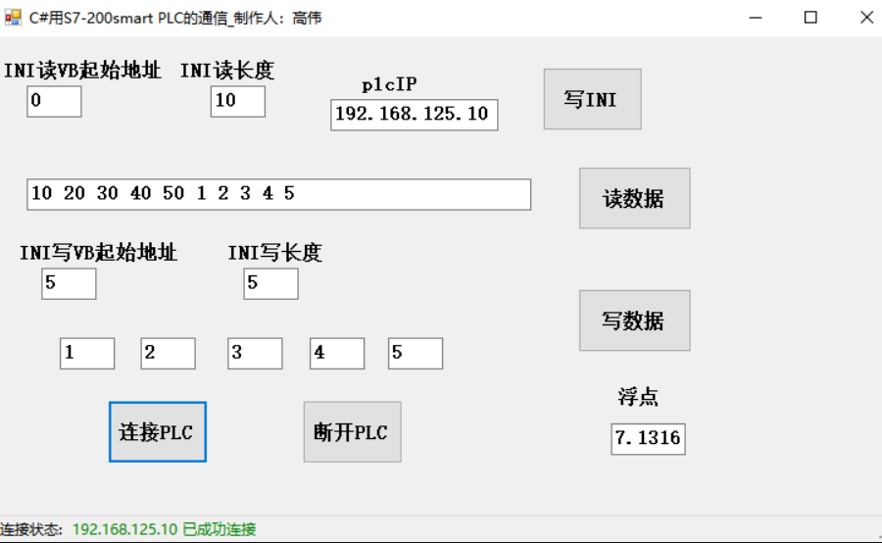Click the 读数据 button
The width and height of the screenshot is (882, 543).
tap(634, 198)
